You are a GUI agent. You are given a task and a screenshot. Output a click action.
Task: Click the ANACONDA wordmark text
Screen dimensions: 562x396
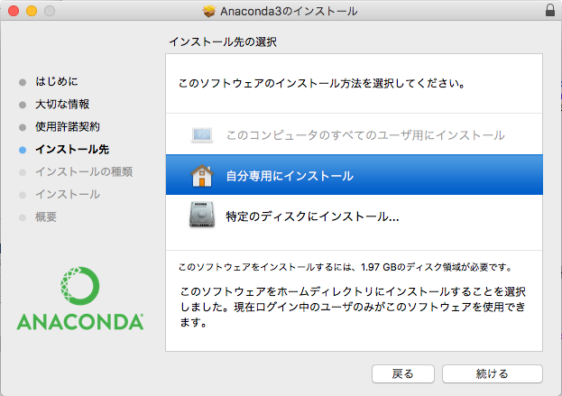tap(79, 322)
